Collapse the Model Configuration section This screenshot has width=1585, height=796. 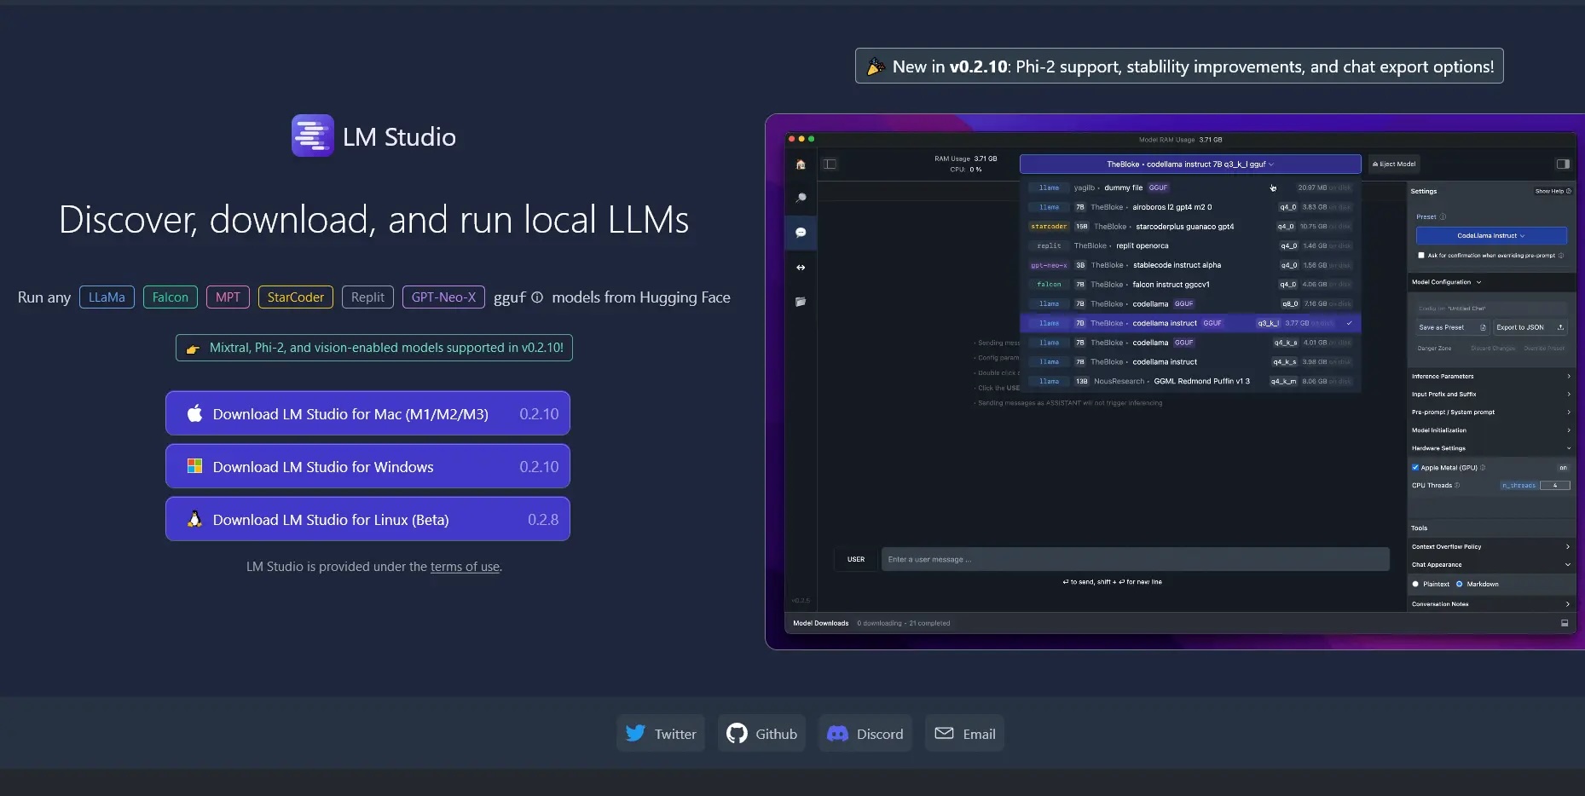1479,281
